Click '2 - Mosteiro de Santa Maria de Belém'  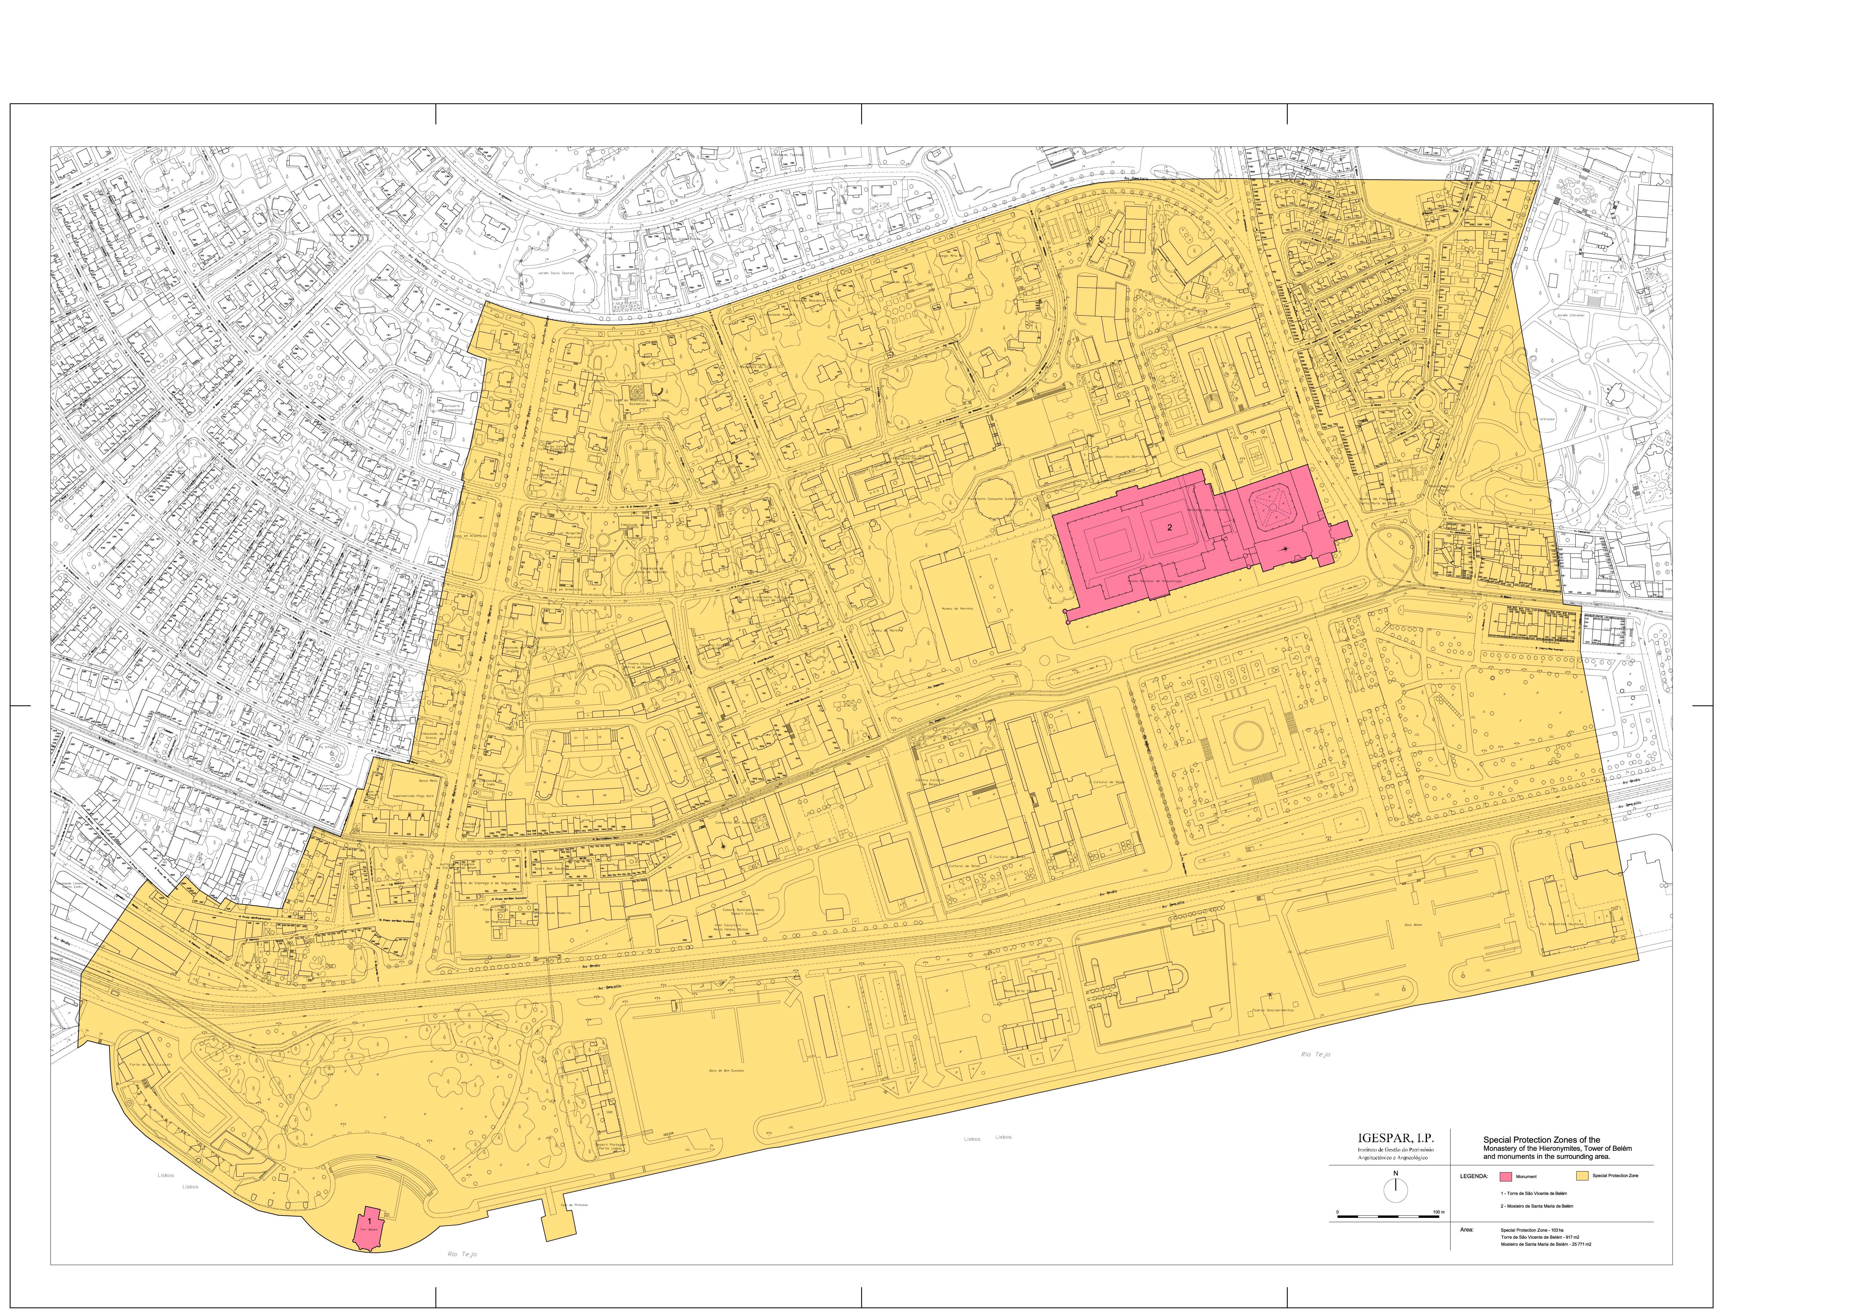[x=1537, y=1206]
